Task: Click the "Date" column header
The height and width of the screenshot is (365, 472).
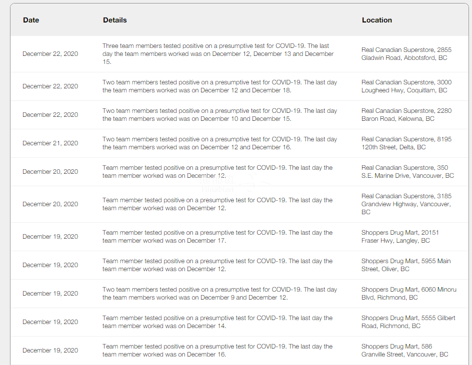Action: pos(31,20)
